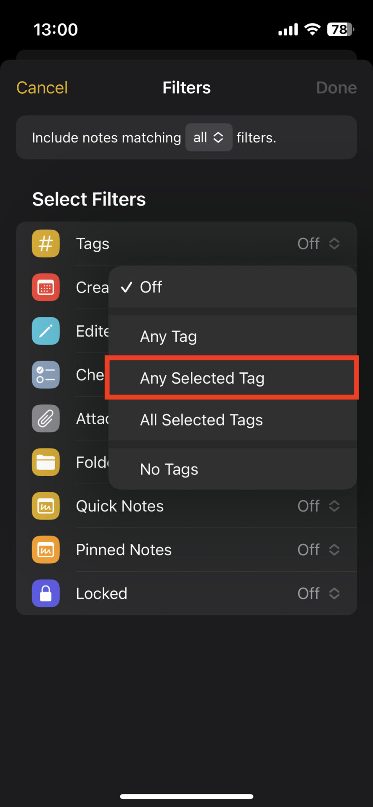The width and height of the screenshot is (373, 807).
Task: Select the Locked notes padlock icon
Action: (x=45, y=593)
